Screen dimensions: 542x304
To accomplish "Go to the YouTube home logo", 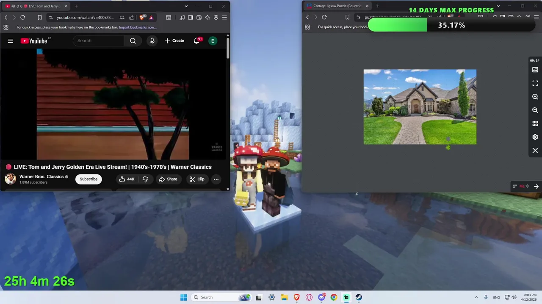I will [34, 41].
